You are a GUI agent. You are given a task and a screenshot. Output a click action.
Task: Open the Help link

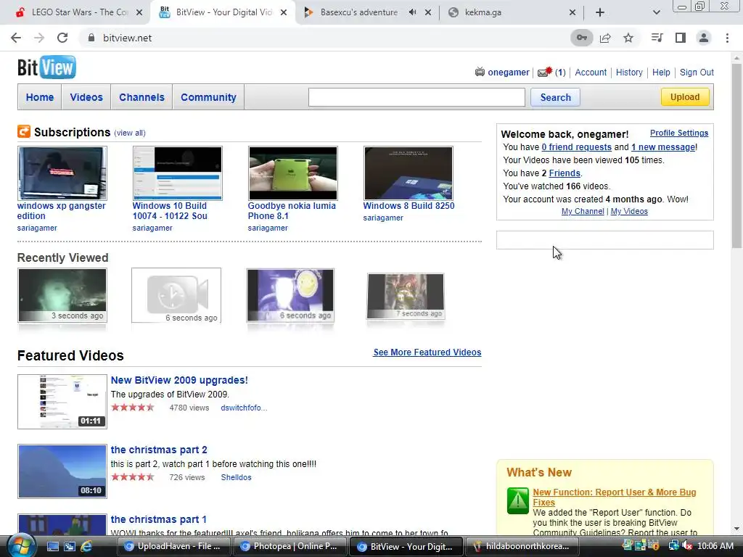[661, 72]
